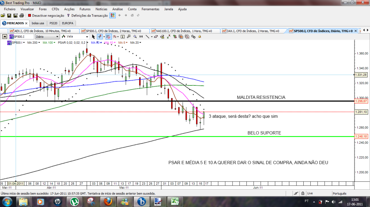Click the eraser tool to remove drawings

coord(155,36)
